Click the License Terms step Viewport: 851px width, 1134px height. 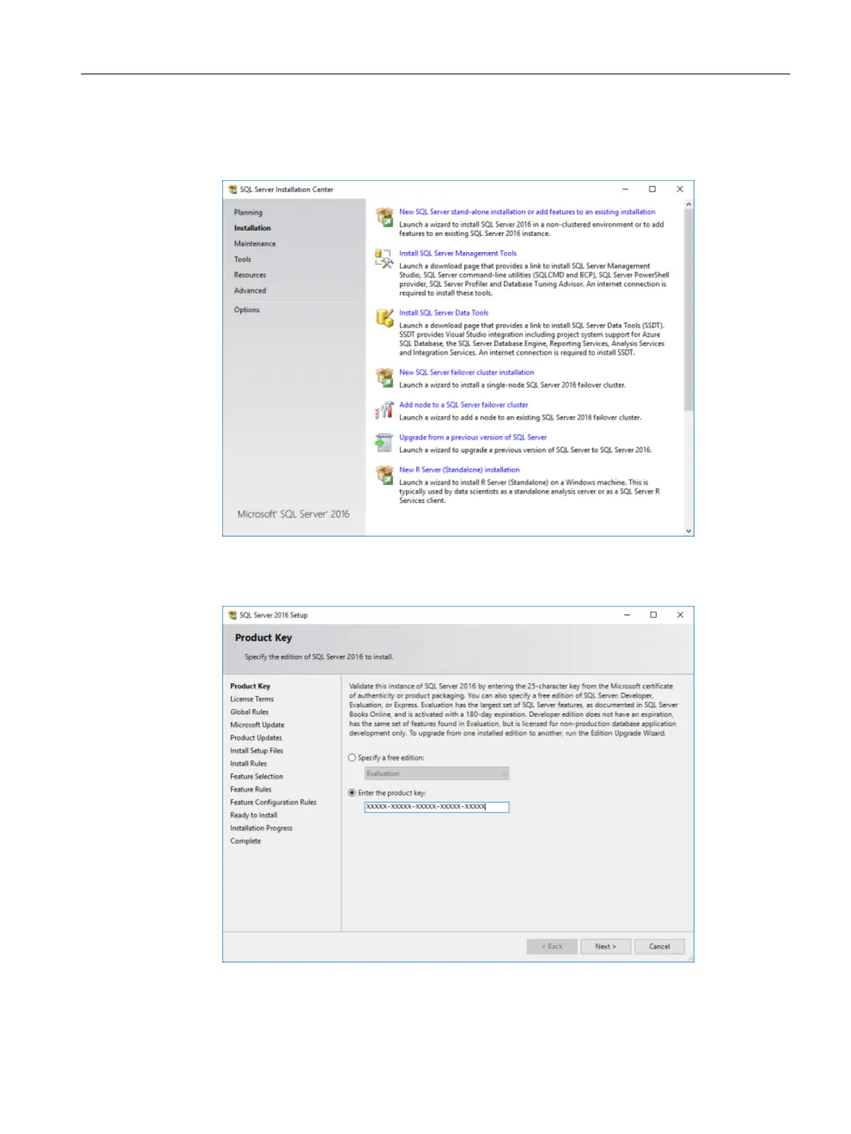click(252, 699)
